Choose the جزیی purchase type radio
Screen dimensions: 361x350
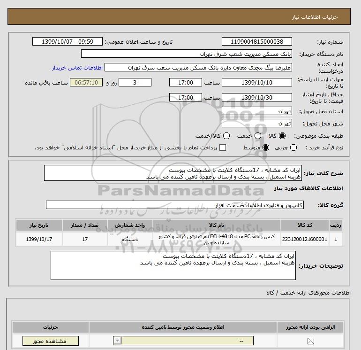(x=293, y=148)
